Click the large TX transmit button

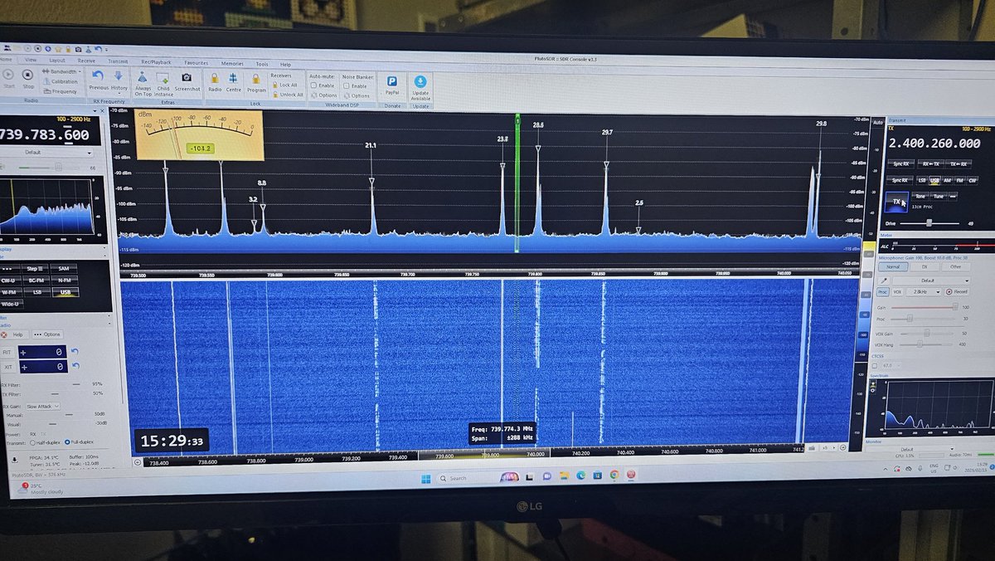click(897, 202)
